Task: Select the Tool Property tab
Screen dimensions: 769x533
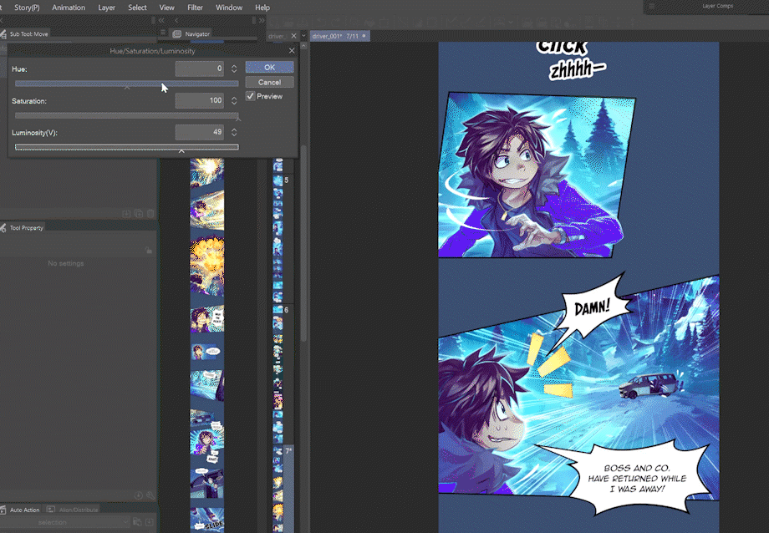Action: [23, 227]
